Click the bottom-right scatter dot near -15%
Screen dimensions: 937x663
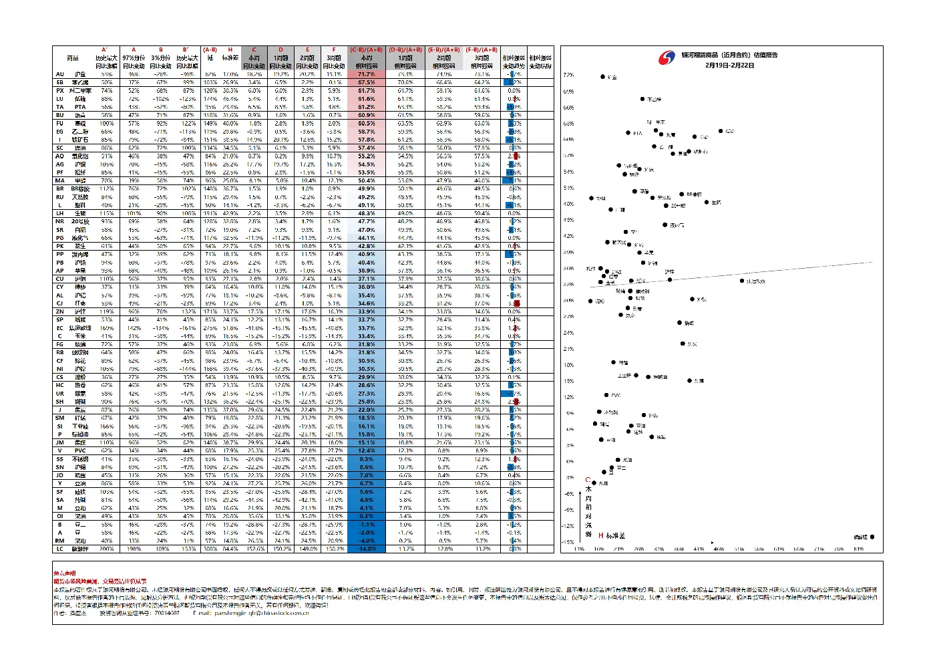(x=872, y=536)
